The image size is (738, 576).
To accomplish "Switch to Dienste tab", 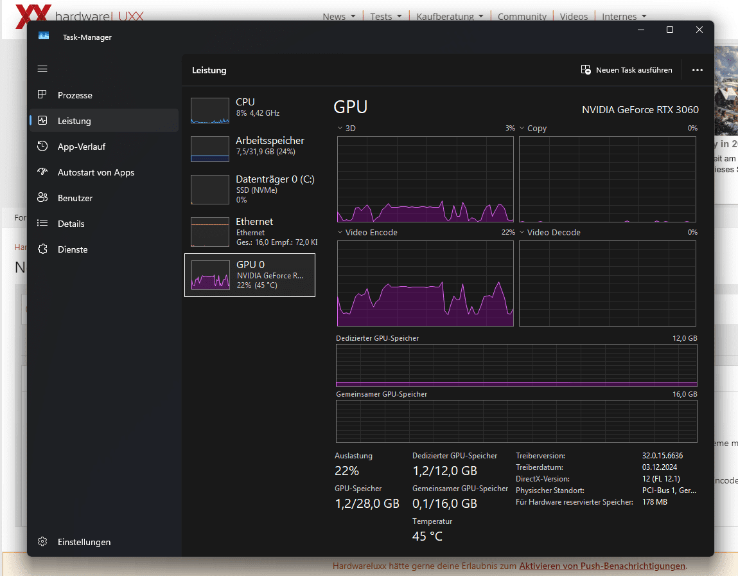I will coord(73,249).
